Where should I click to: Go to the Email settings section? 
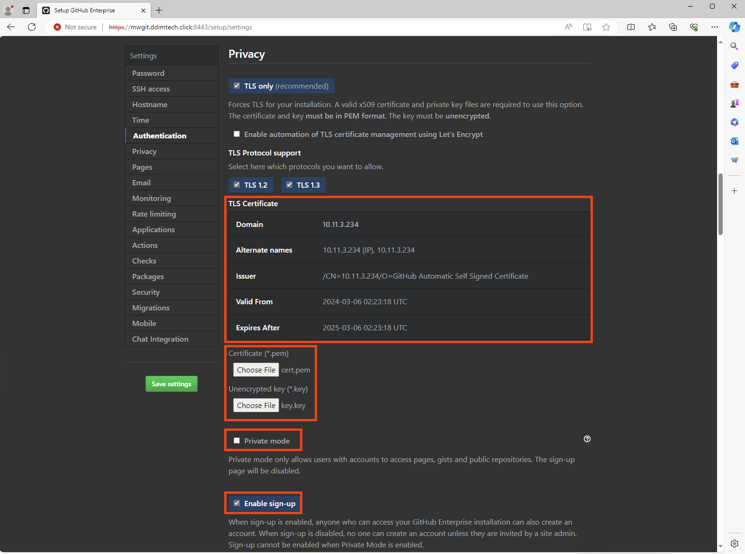172,182
